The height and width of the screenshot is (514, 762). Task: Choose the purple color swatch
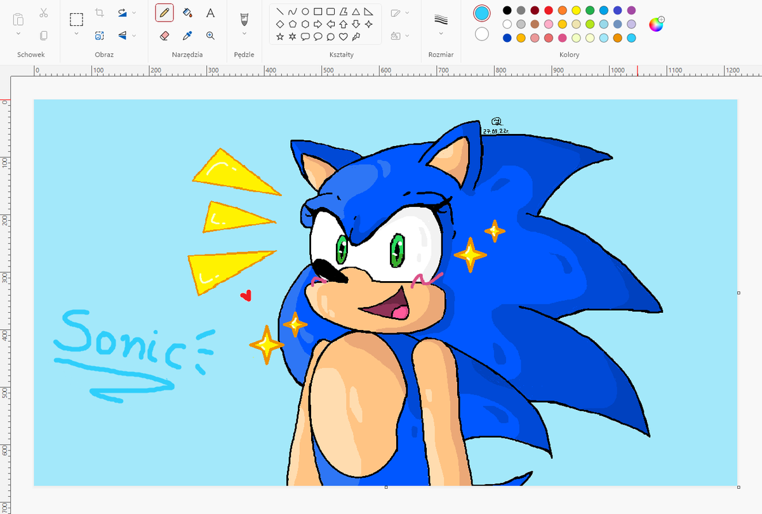pyautogui.click(x=631, y=10)
